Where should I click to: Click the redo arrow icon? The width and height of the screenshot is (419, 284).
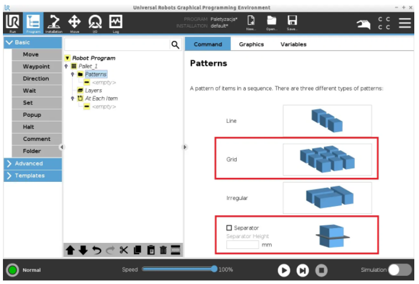[110, 251]
